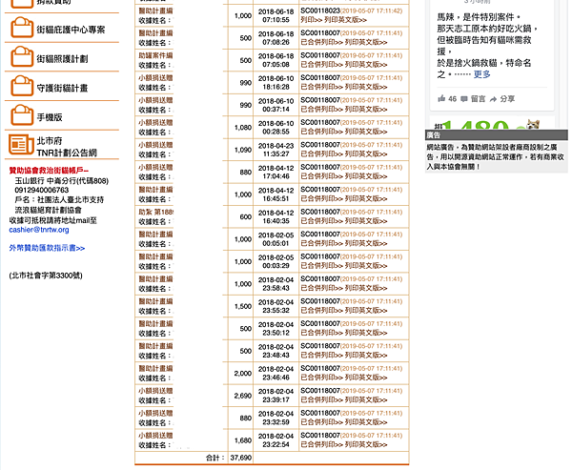This screenshot has width=572, height=470.
Task: Click 列印英文版>> in the 00:37:14 row
Action: [366, 109]
